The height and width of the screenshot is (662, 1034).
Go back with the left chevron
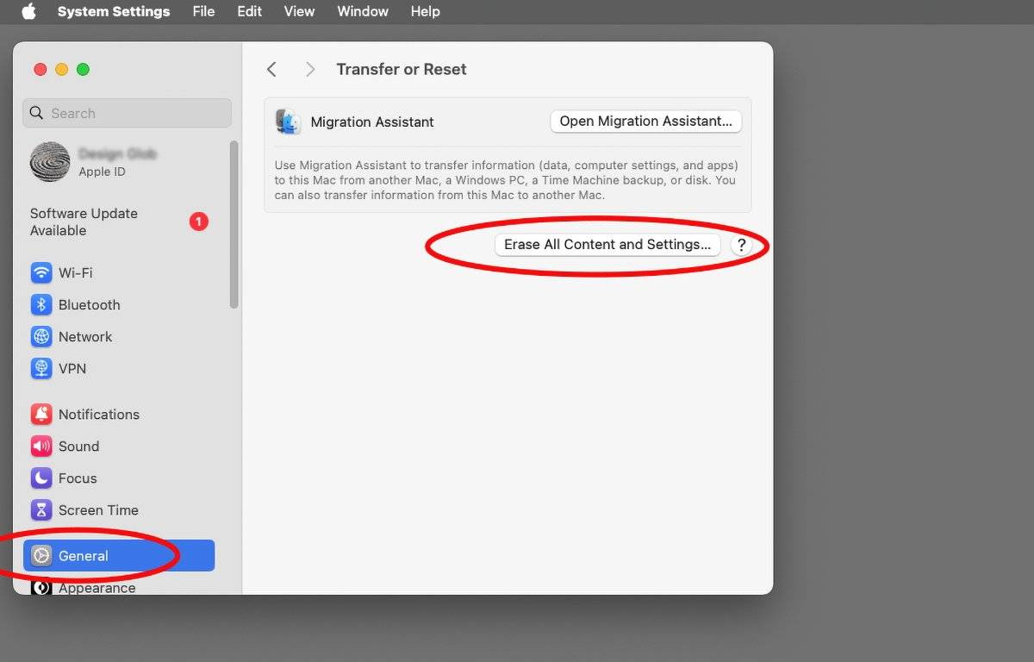click(x=271, y=69)
